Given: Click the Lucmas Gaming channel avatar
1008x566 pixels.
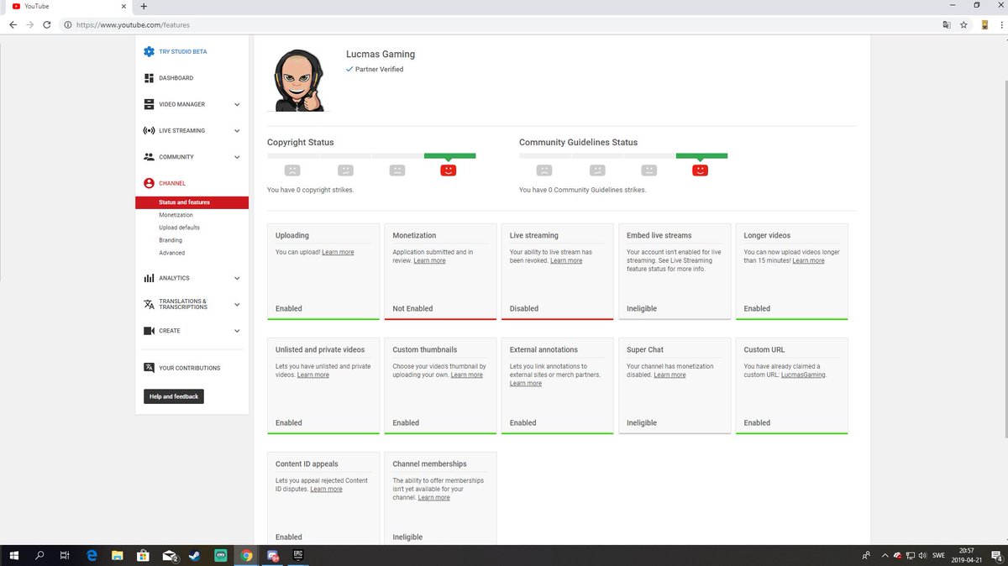Looking at the screenshot, I should (299, 79).
